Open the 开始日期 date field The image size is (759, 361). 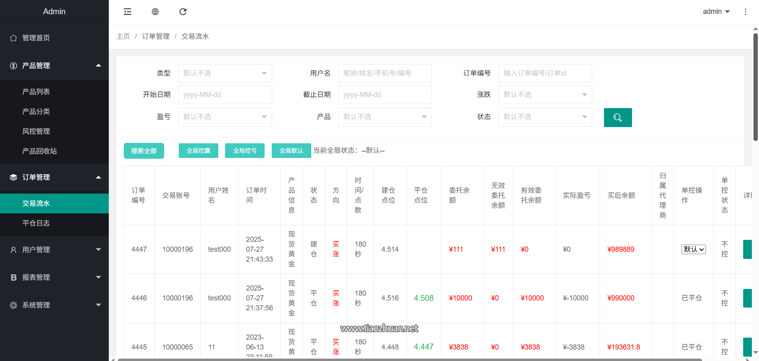[x=225, y=95]
